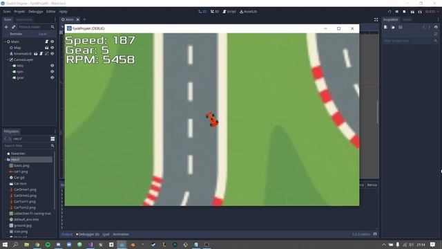Toggle distraction-free mode expand icon

[376, 20]
